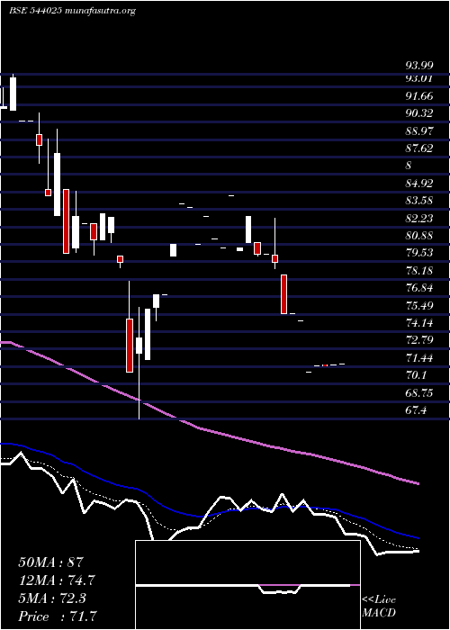Click the 70.1 price axis label
This screenshot has height=630, width=450.
click(416, 375)
